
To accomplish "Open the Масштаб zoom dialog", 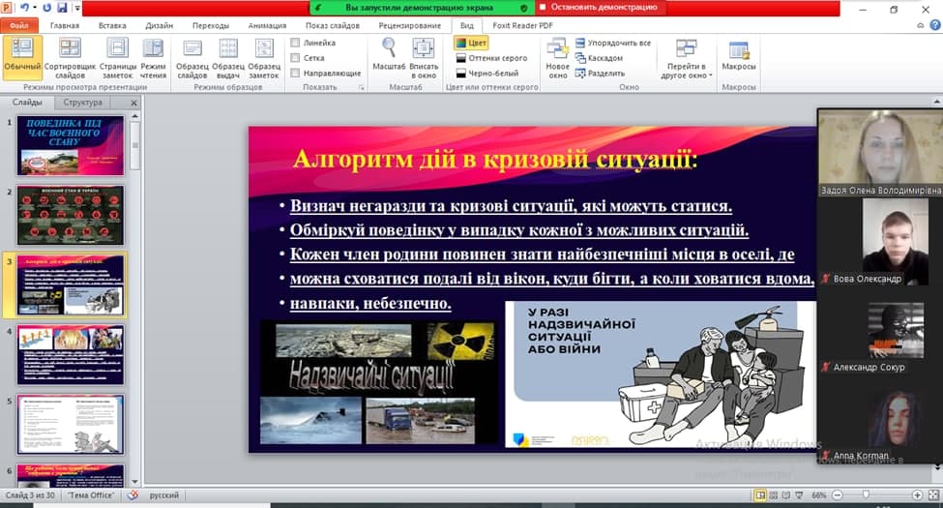I will [389, 54].
